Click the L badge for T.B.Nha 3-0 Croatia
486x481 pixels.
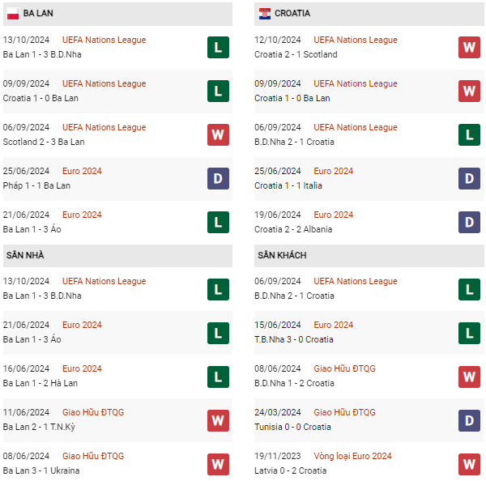point(469,333)
